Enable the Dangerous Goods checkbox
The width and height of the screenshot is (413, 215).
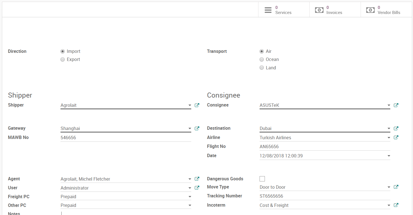[262, 179]
